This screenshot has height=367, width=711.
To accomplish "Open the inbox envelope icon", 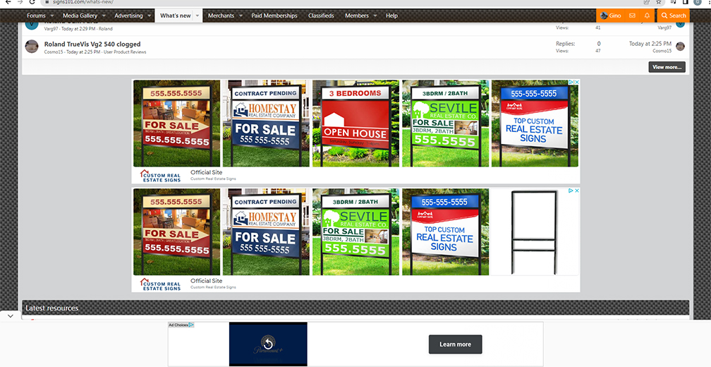I will coord(632,16).
